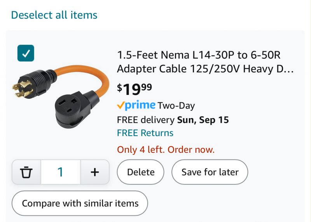Click the Only 4 left stock warning
This screenshot has height=222, width=311.
click(x=166, y=150)
